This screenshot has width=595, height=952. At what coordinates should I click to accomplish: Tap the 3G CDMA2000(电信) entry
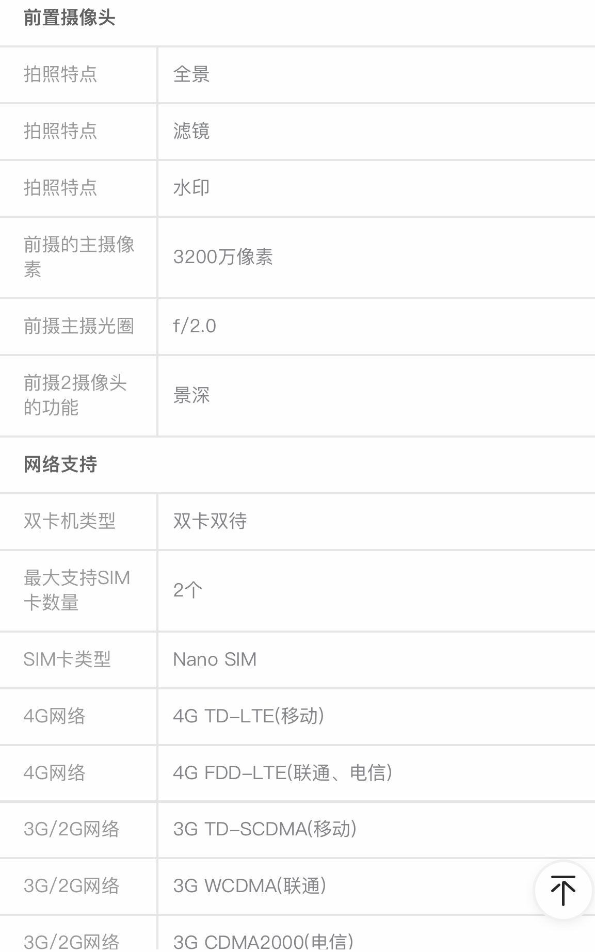(263, 941)
